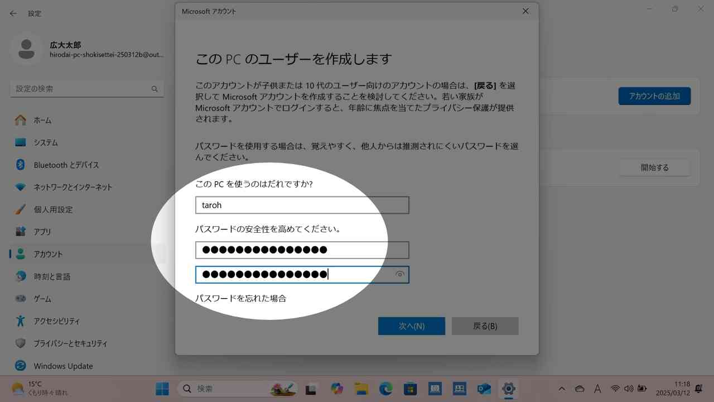The width and height of the screenshot is (714, 402).
Task: Close the Settings window
Action: [701, 9]
